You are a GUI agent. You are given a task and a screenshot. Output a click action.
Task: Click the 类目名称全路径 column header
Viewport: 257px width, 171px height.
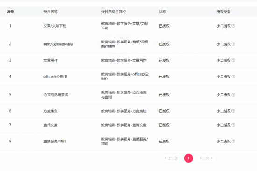coord(114,12)
